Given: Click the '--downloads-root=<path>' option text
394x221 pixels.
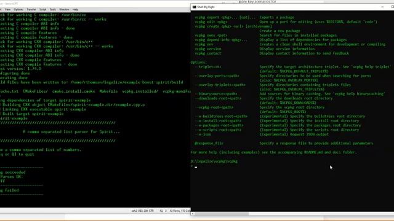Looking at the screenshot, I should (218, 98).
